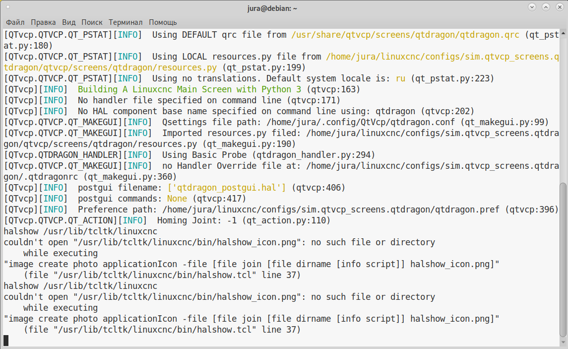Click the terminal cursor block
The width and height of the screenshot is (568, 349).
6,340
